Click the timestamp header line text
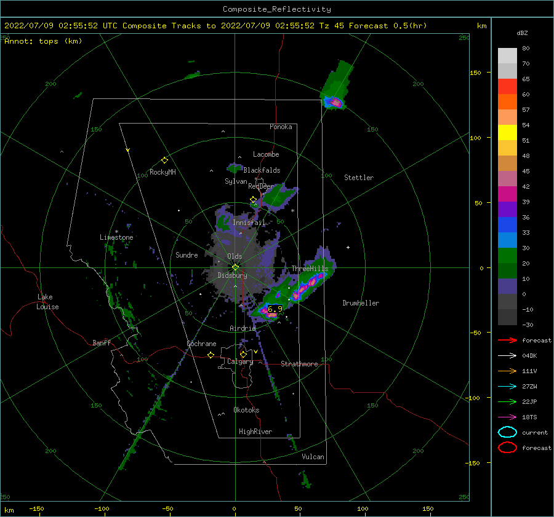The height and width of the screenshot is (517, 554). pos(215,26)
